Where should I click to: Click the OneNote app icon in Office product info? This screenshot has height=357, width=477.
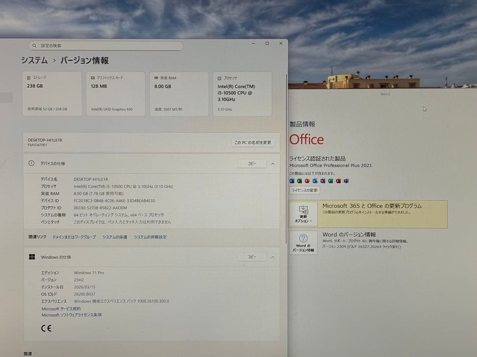tap(323, 181)
